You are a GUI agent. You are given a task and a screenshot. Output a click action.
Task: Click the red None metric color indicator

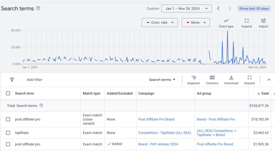pyautogui.click(x=188, y=22)
